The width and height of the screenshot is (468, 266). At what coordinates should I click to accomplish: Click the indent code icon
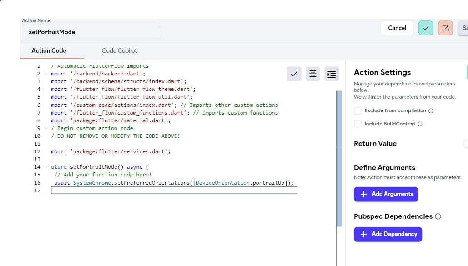pos(332,74)
